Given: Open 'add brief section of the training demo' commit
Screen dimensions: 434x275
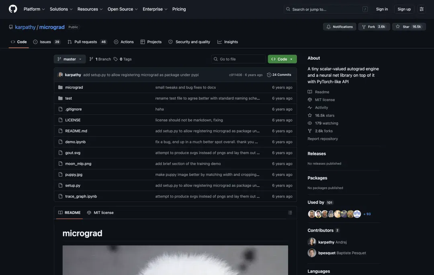Looking at the screenshot, I should coord(188,164).
